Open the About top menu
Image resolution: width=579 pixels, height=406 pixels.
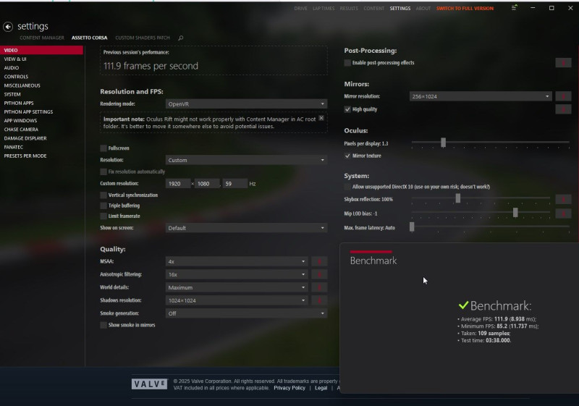[x=423, y=8]
